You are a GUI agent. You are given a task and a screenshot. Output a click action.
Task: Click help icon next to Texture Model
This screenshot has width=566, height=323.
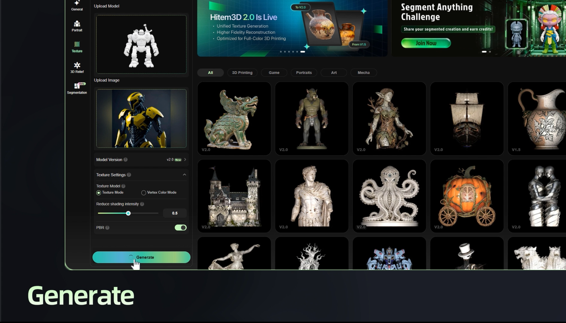(x=123, y=186)
